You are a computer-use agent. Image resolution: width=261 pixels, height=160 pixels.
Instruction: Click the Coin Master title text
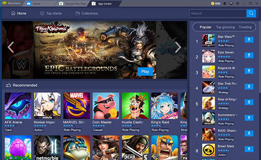102,122
